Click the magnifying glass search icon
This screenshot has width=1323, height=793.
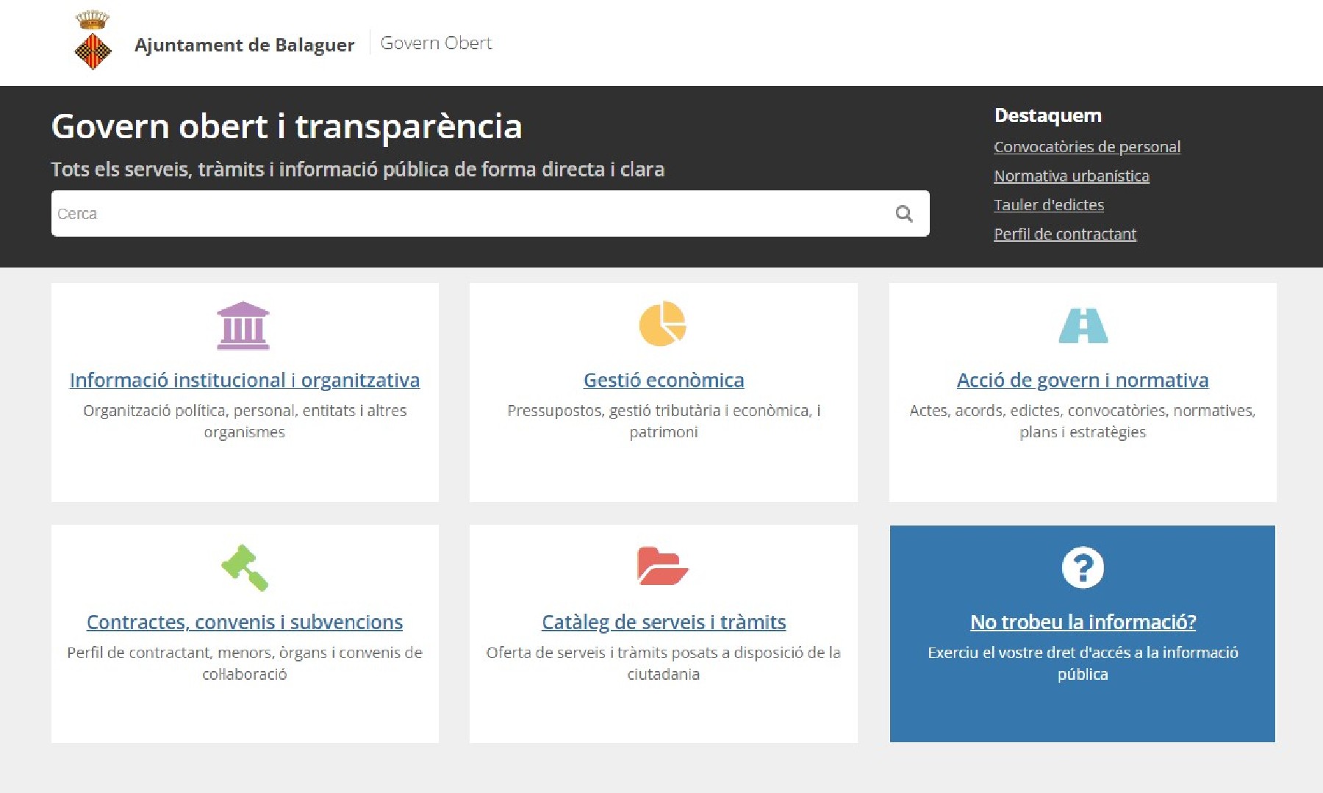pos(904,214)
